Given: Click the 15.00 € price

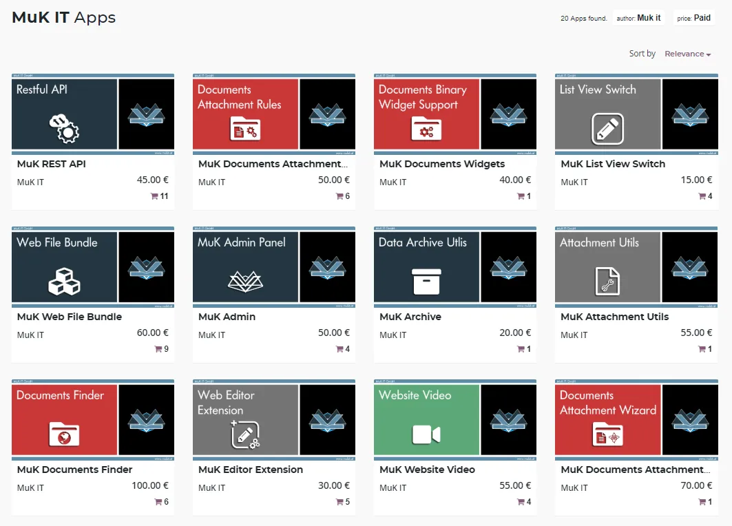Looking at the screenshot, I should (x=696, y=180).
